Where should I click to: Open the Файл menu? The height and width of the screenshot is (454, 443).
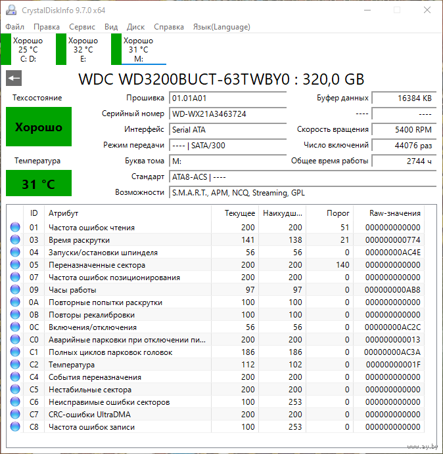click(x=15, y=27)
